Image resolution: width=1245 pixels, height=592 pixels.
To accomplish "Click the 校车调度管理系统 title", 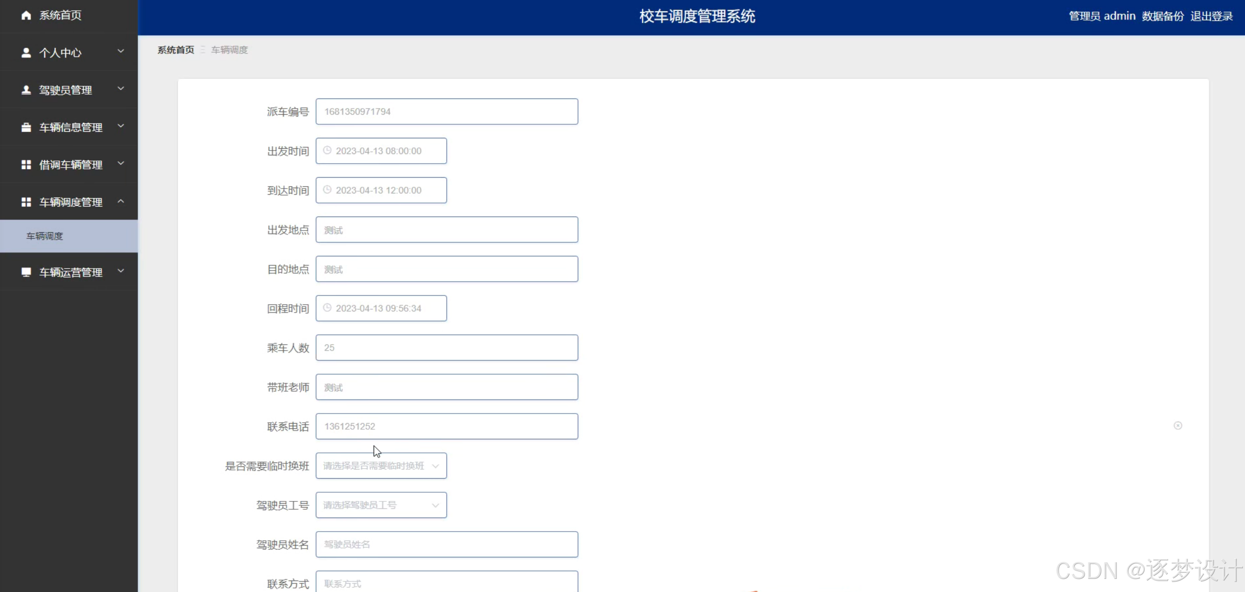I will coord(697,17).
